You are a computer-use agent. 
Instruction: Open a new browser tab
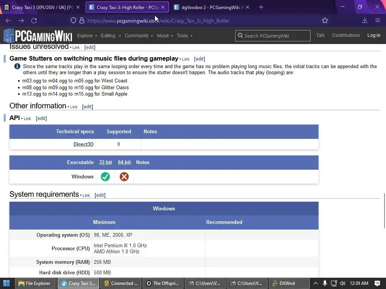(261, 8)
